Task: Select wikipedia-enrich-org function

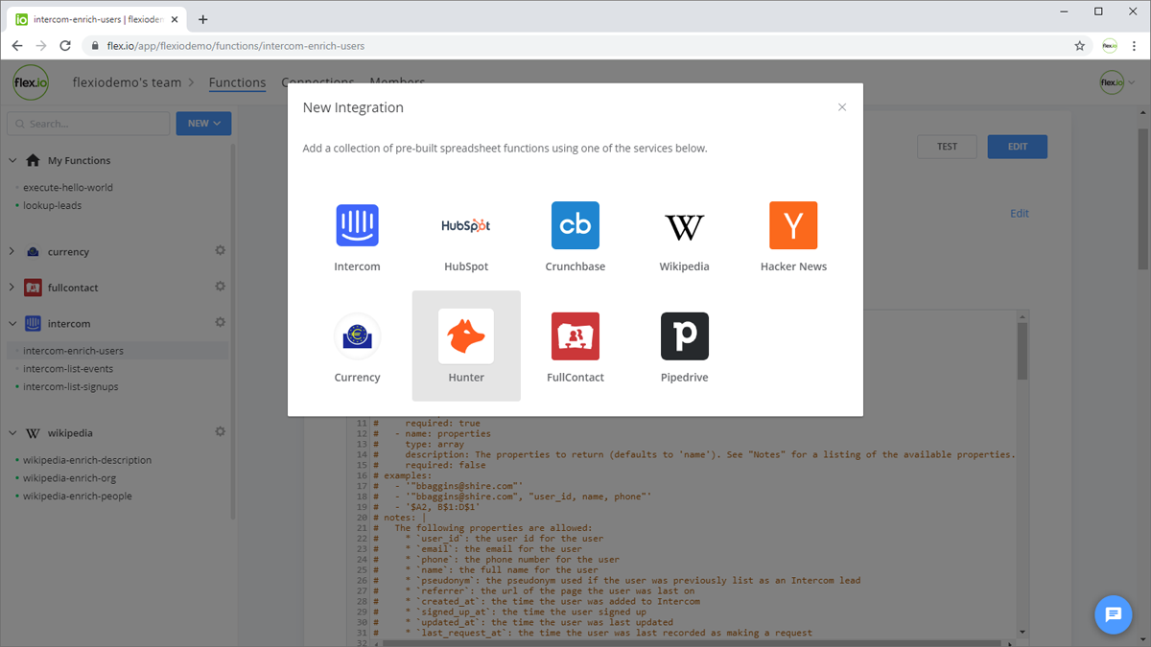Action: pyautogui.click(x=69, y=478)
